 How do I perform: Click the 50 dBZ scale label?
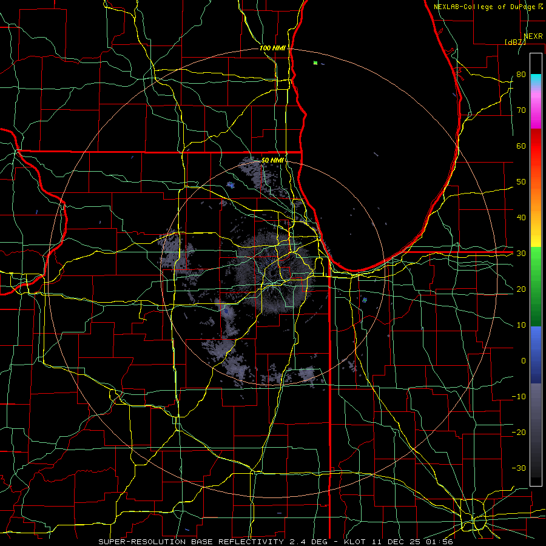tap(521, 182)
